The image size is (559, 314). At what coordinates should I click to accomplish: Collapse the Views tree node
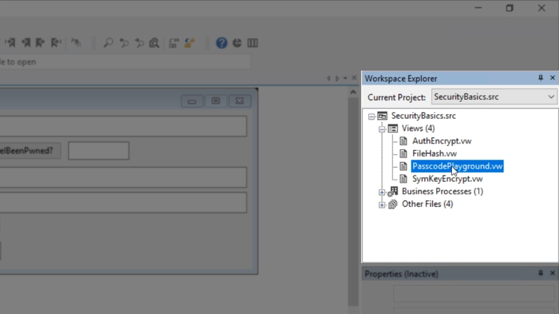coord(382,129)
